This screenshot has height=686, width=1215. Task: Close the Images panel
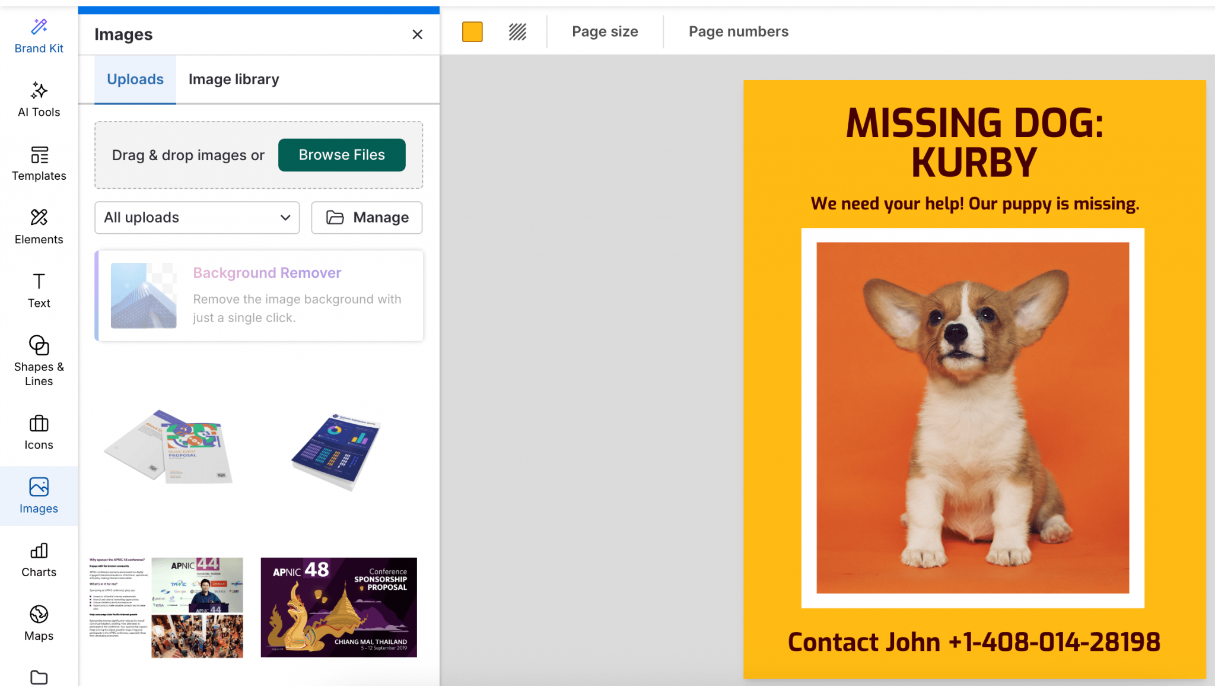pyautogui.click(x=418, y=34)
